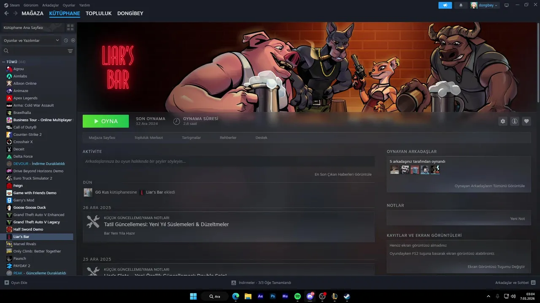
Task: Open the Görünüm menu
Action: pos(31,5)
